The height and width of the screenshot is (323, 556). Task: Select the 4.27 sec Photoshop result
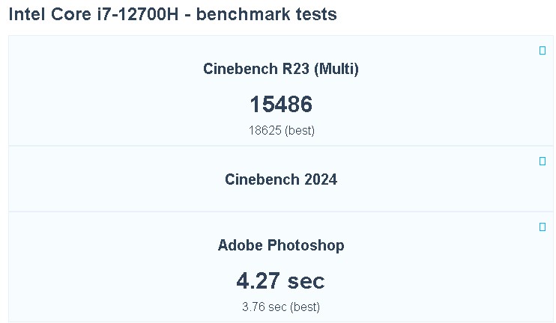(x=281, y=280)
